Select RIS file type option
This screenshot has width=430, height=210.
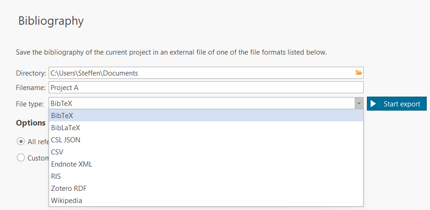206,176
